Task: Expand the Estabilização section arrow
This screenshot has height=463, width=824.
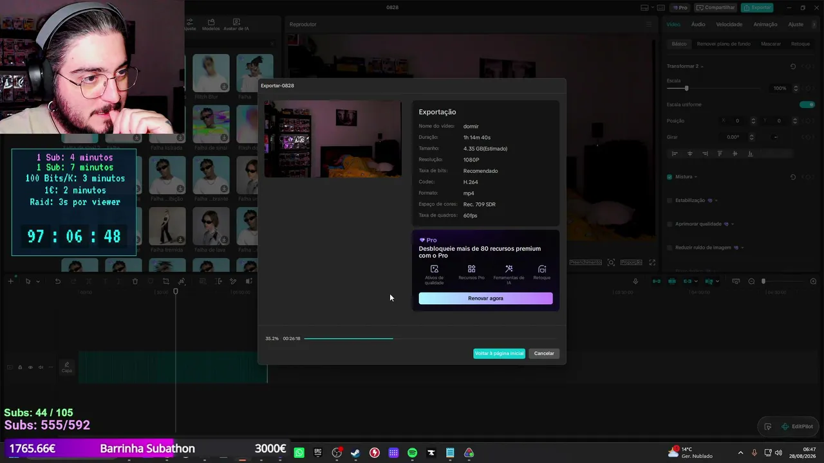Action: (716, 201)
